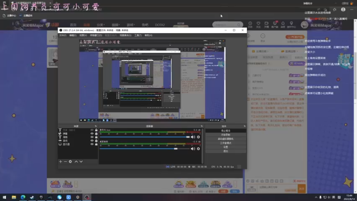Screen dimensions: 357x201
Task: Toggle visibility of first text source
Action: click(x=92, y=130)
